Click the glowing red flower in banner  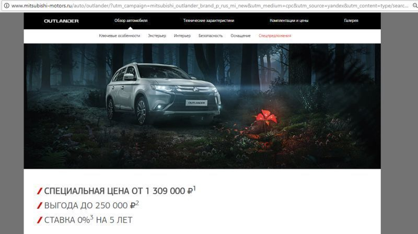[x=265, y=117]
